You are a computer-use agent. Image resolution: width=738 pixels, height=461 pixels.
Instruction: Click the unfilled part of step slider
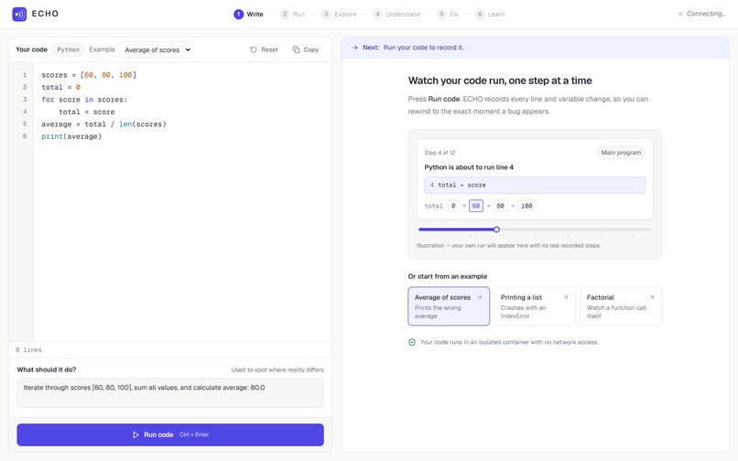point(576,230)
